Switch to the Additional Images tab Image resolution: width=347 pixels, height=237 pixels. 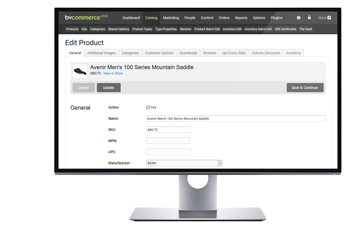[x=101, y=53]
